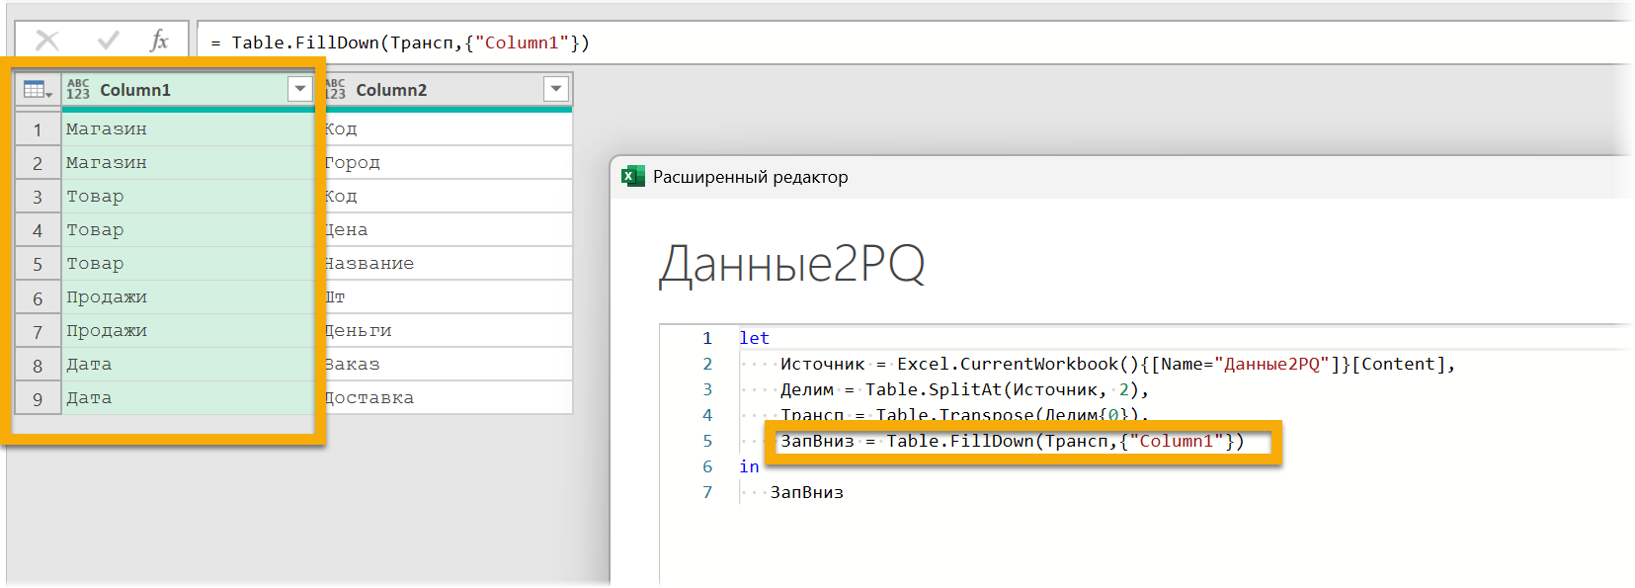Image resolution: width=1635 pixels, height=588 pixels.
Task: Click the Цена cell in Column2
Action: point(449,230)
